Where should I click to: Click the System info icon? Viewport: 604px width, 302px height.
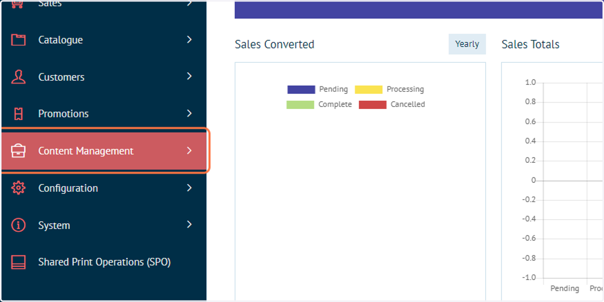pos(19,225)
